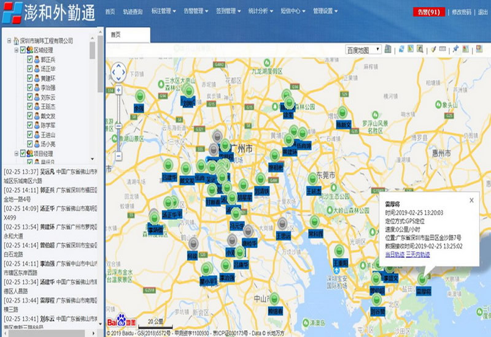Click the building icon next to map selector
Screen dimensions: 491x337
pos(388,49)
